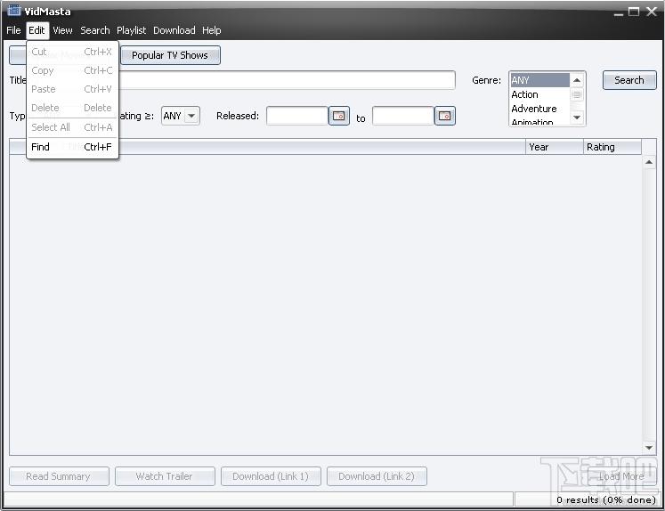The width and height of the screenshot is (665, 511).
Task: Focus the end date field after 'to'
Action: pos(403,116)
